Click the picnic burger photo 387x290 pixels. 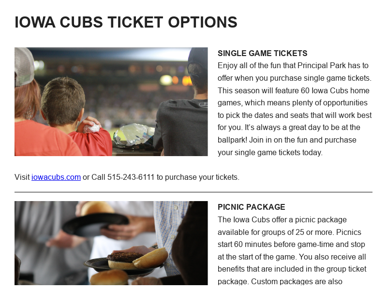[x=111, y=243]
